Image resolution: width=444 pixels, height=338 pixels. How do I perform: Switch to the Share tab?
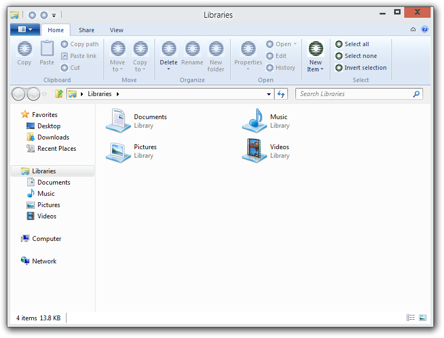86,30
